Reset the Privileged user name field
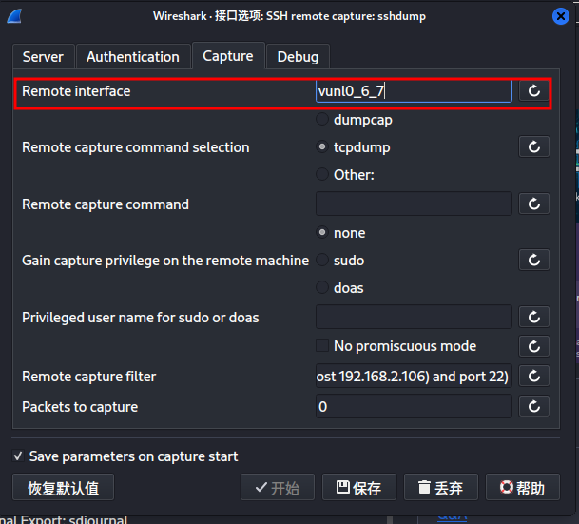Viewport: 579px width, 524px height. click(x=534, y=317)
